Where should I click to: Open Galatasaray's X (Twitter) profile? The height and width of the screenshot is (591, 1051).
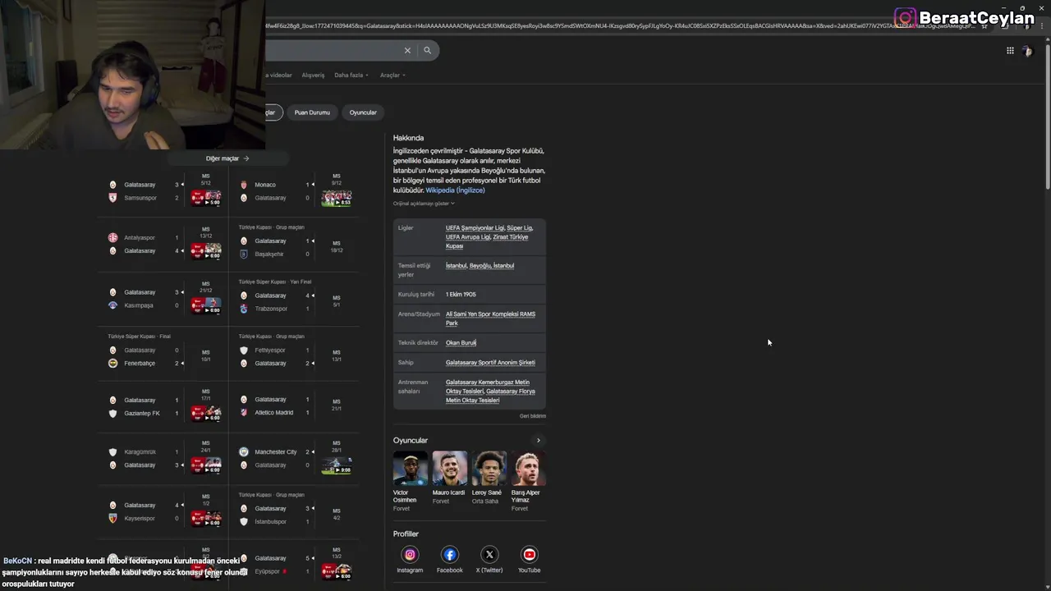(489, 555)
